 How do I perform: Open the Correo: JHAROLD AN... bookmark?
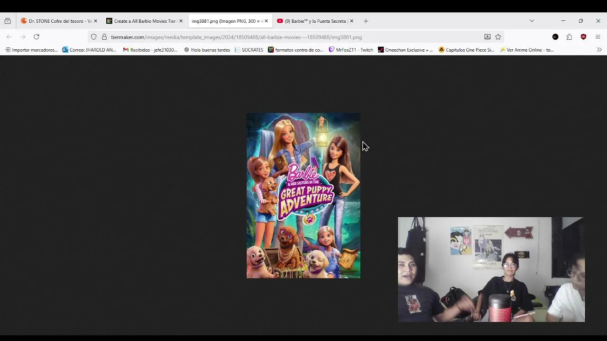(89, 50)
